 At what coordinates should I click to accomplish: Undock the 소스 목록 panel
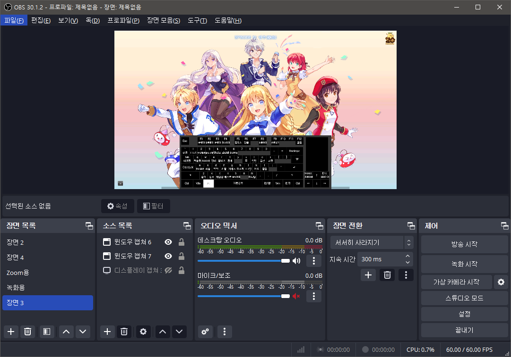(x=187, y=225)
